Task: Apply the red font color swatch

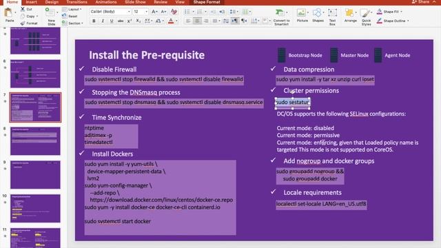Action: [x=171, y=21]
